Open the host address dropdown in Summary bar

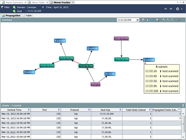[x=138, y=20]
